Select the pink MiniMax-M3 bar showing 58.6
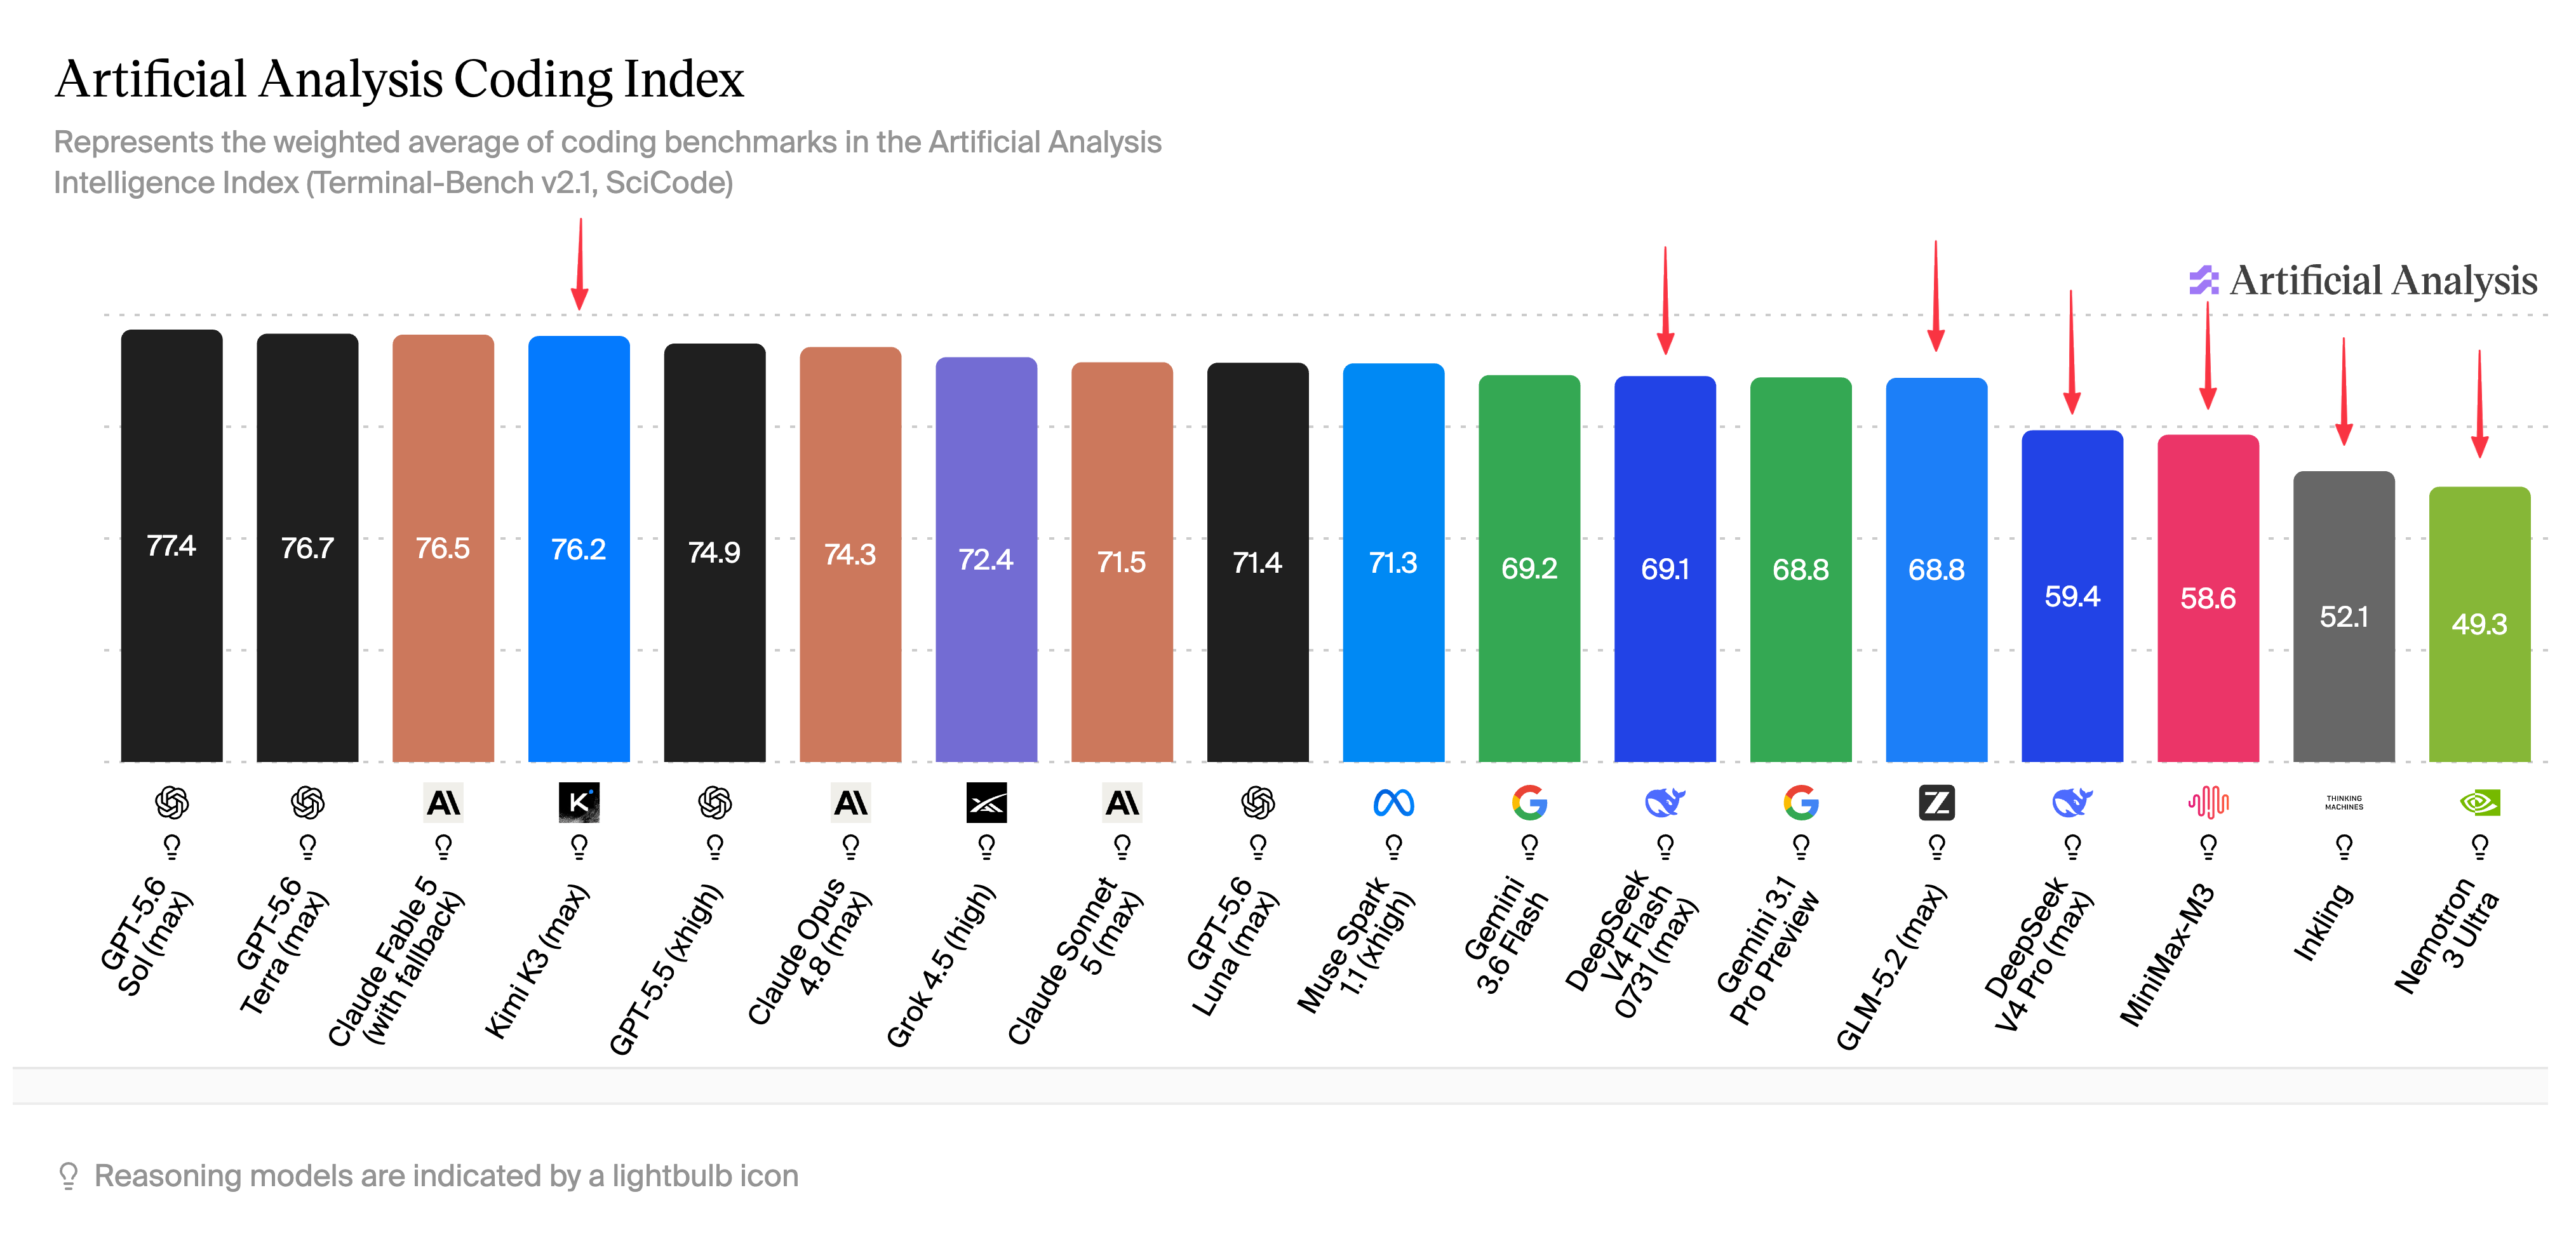 [2208, 598]
